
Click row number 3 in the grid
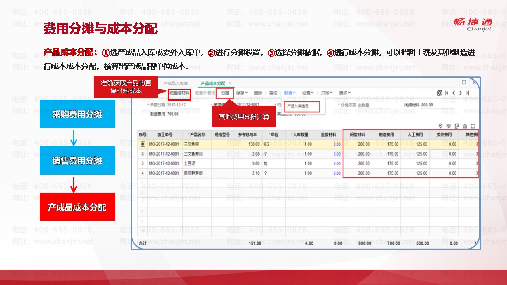pyautogui.click(x=143, y=163)
